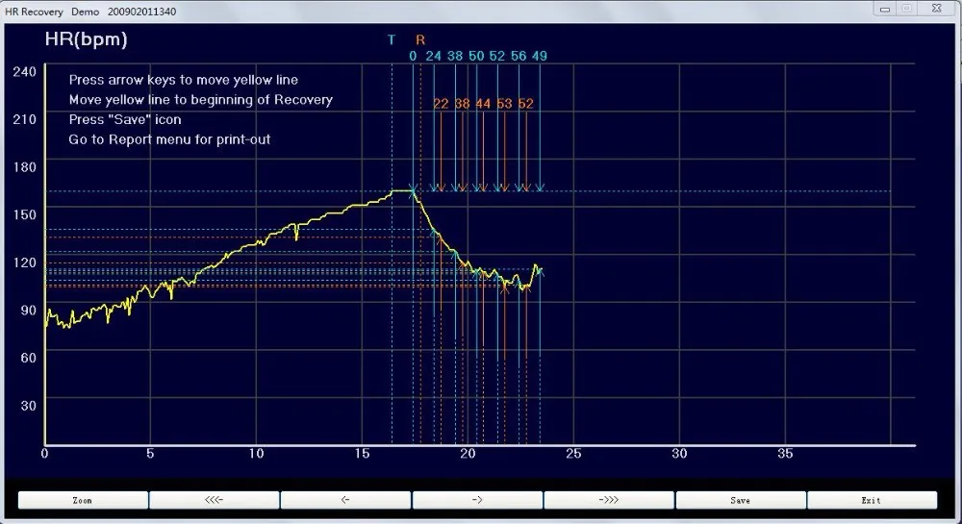Click the orange recovery value 53
Screen dimensions: 962x524
coord(504,103)
